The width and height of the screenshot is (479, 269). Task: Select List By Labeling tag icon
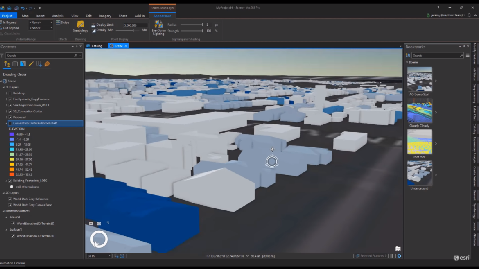(47, 64)
